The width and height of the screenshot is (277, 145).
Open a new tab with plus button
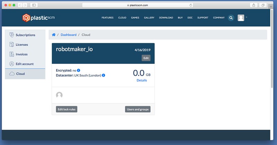click(x=271, y=7)
